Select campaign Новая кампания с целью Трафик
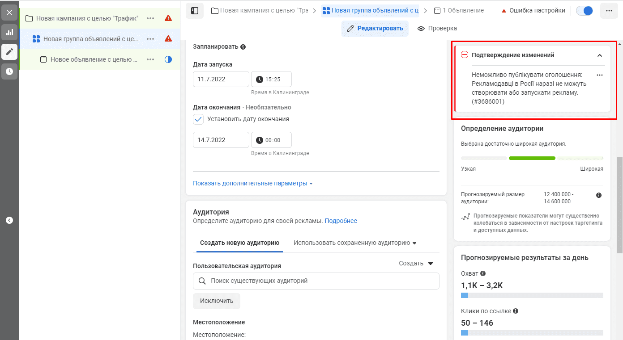 (x=87, y=18)
